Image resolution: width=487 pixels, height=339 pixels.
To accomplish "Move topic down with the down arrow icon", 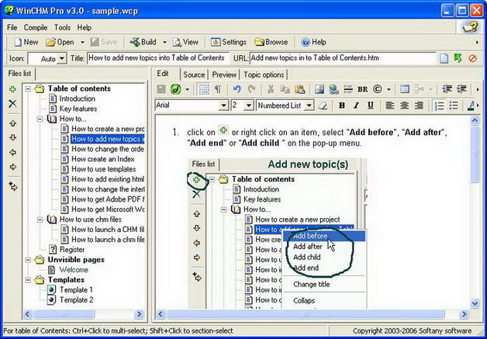I will [x=12, y=137].
